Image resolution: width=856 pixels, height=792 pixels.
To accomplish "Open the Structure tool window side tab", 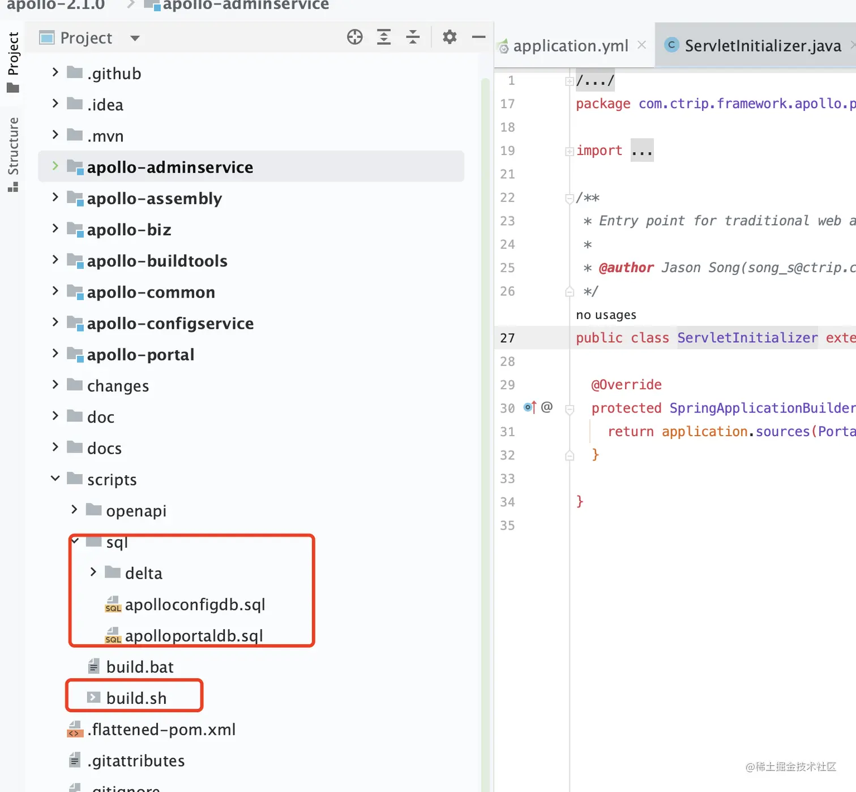I will point(12,154).
